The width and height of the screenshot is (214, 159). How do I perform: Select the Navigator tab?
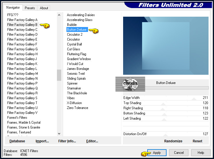click(13, 7)
